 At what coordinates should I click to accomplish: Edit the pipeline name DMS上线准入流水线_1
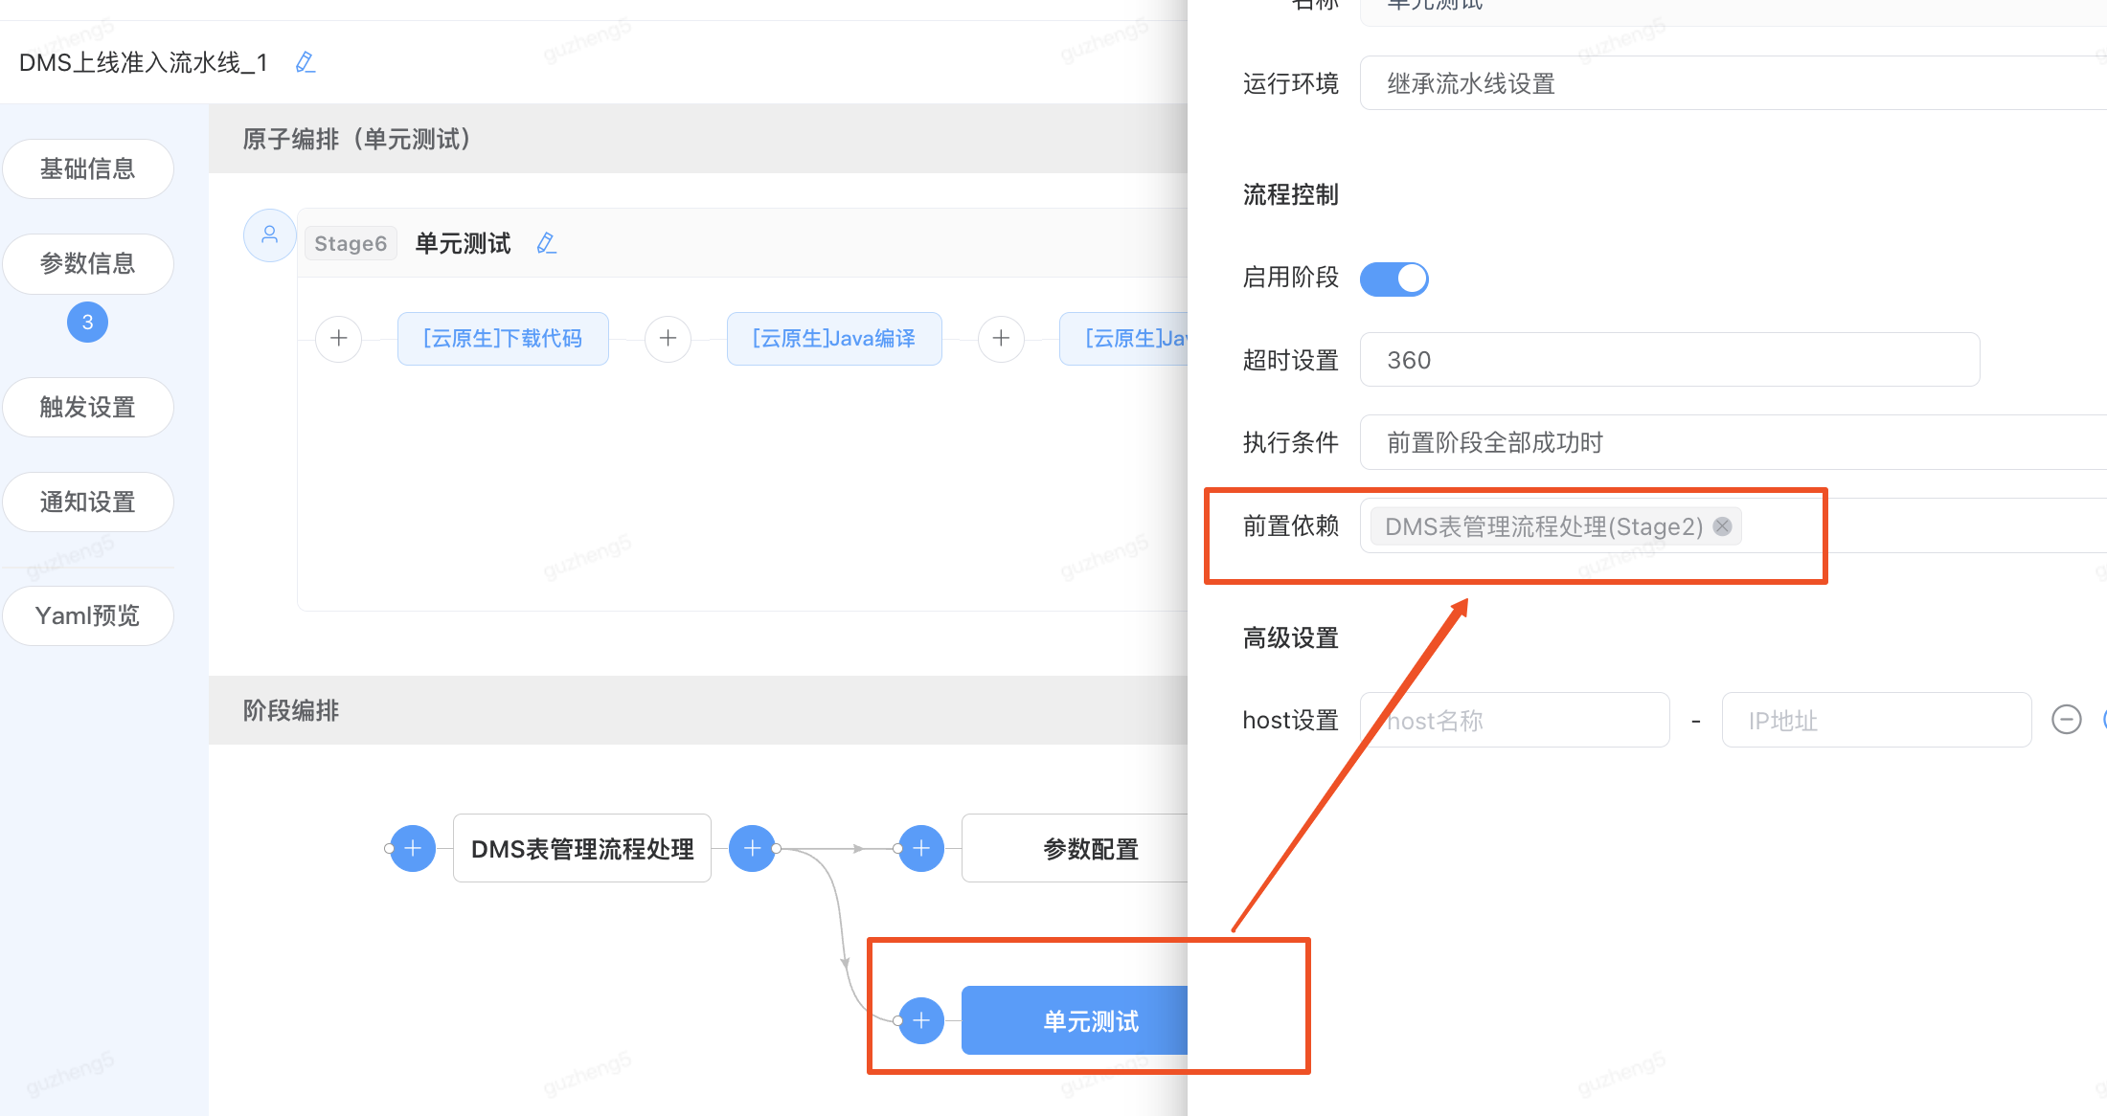(x=306, y=62)
